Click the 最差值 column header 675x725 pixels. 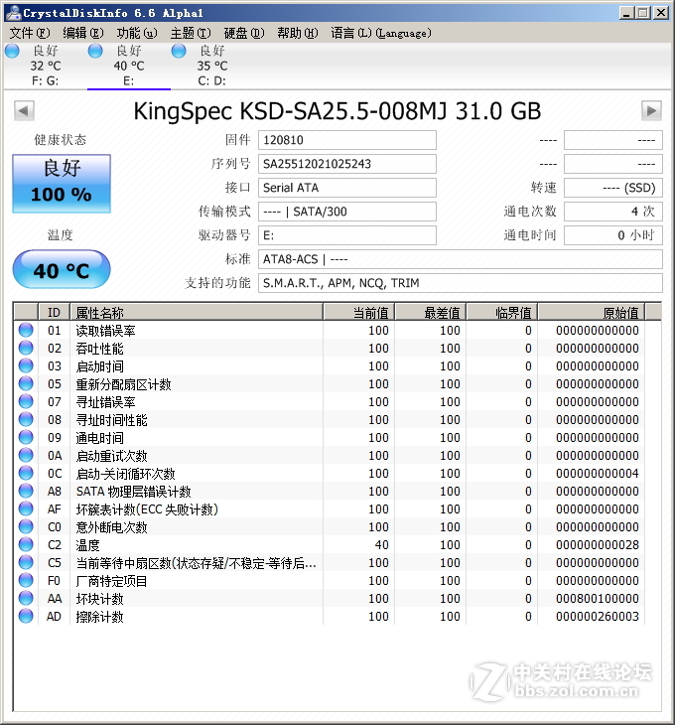(431, 313)
